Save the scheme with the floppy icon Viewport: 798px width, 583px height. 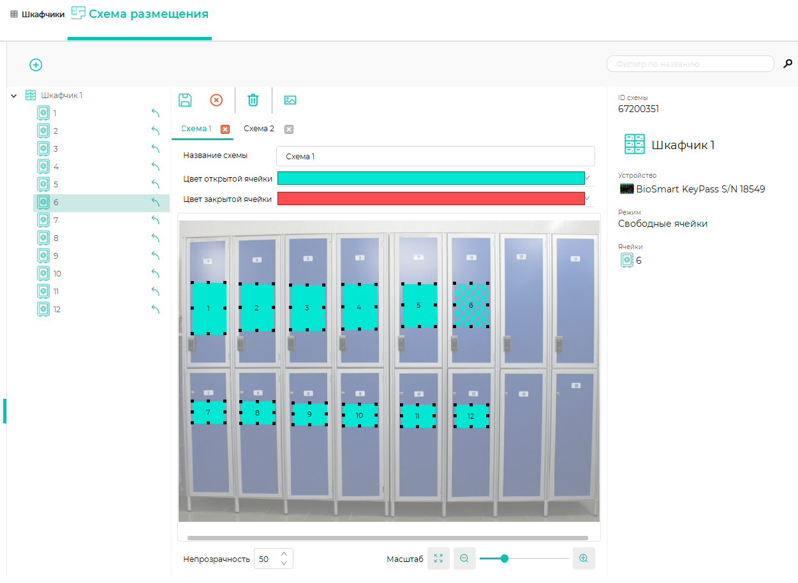pos(185,100)
